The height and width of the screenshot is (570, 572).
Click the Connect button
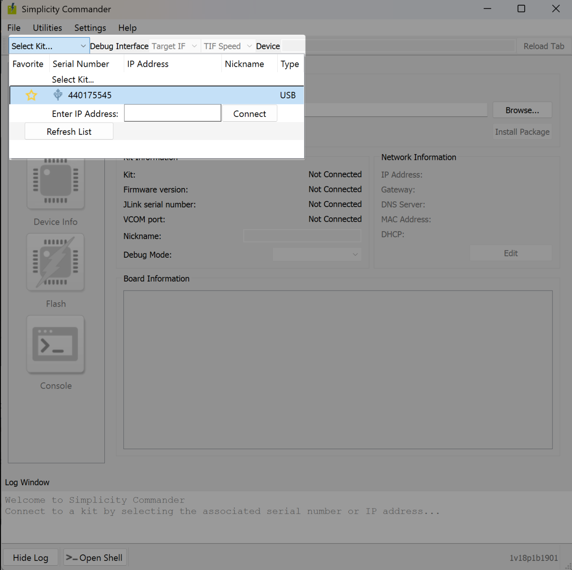click(x=250, y=113)
